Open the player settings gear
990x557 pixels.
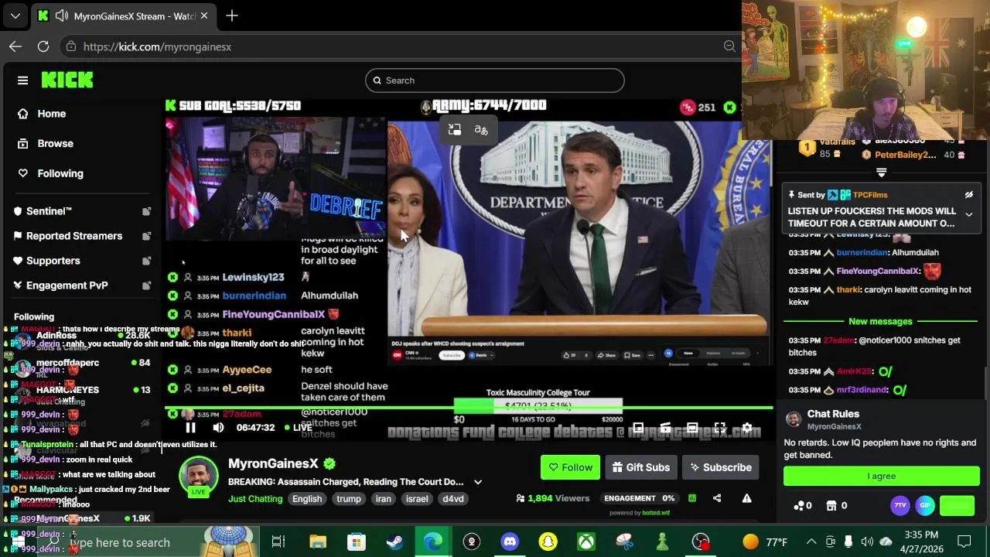[x=747, y=427]
